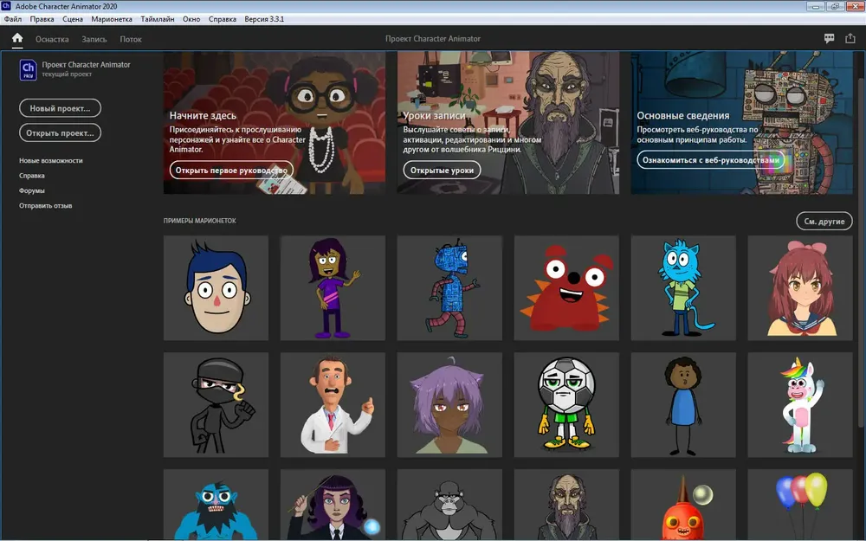Open the blue cat puppet example
The width and height of the screenshot is (866, 541).
[683, 288]
